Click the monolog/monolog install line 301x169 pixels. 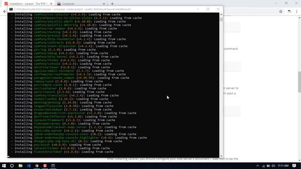pos(62,102)
